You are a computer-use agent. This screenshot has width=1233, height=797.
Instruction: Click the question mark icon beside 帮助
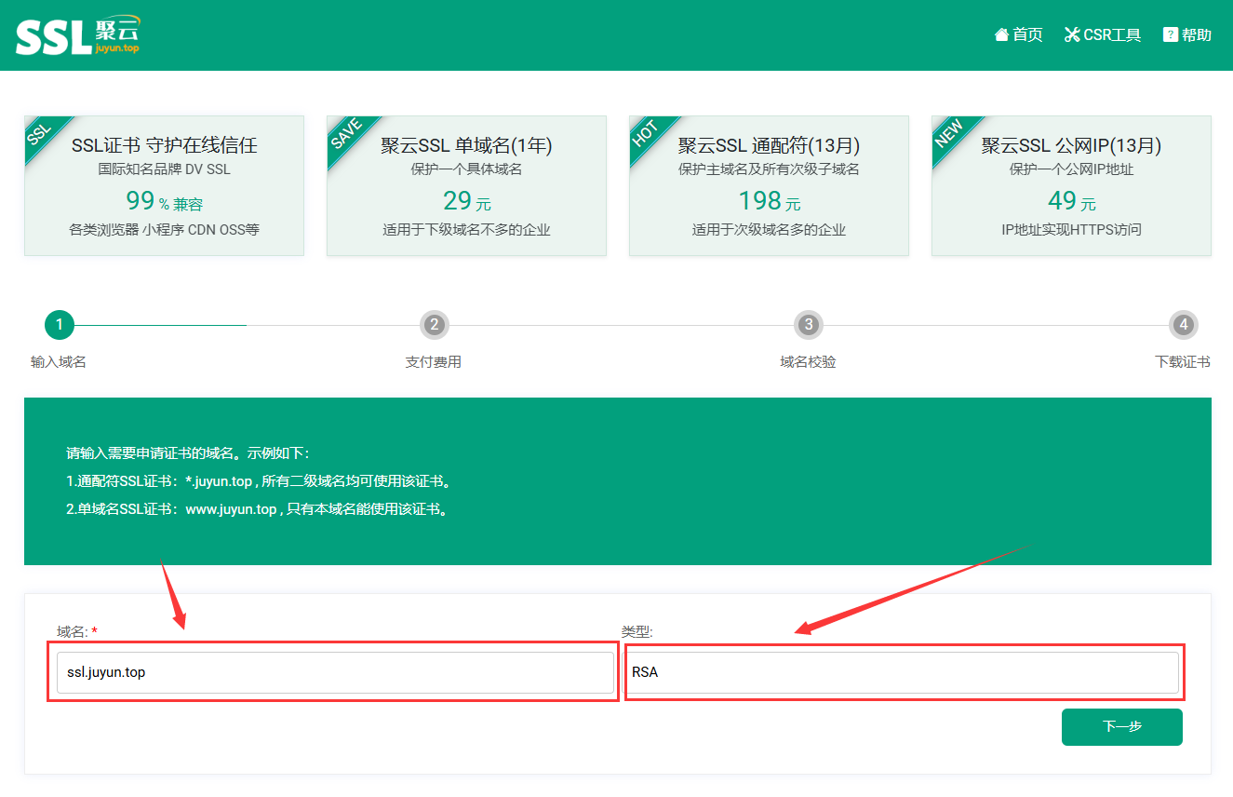[x=1171, y=34]
